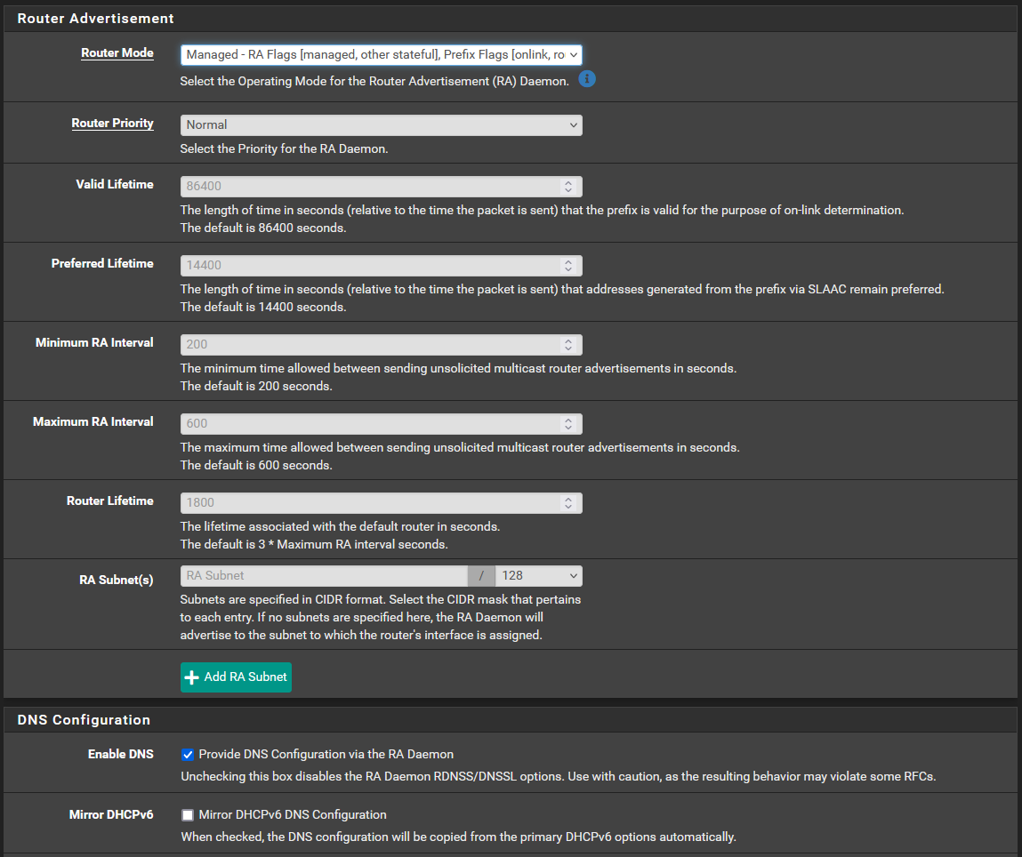Click the "Minimum RA Interval" field label
The height and width of the screenshot is (857, 1022).
click(94, 342)
